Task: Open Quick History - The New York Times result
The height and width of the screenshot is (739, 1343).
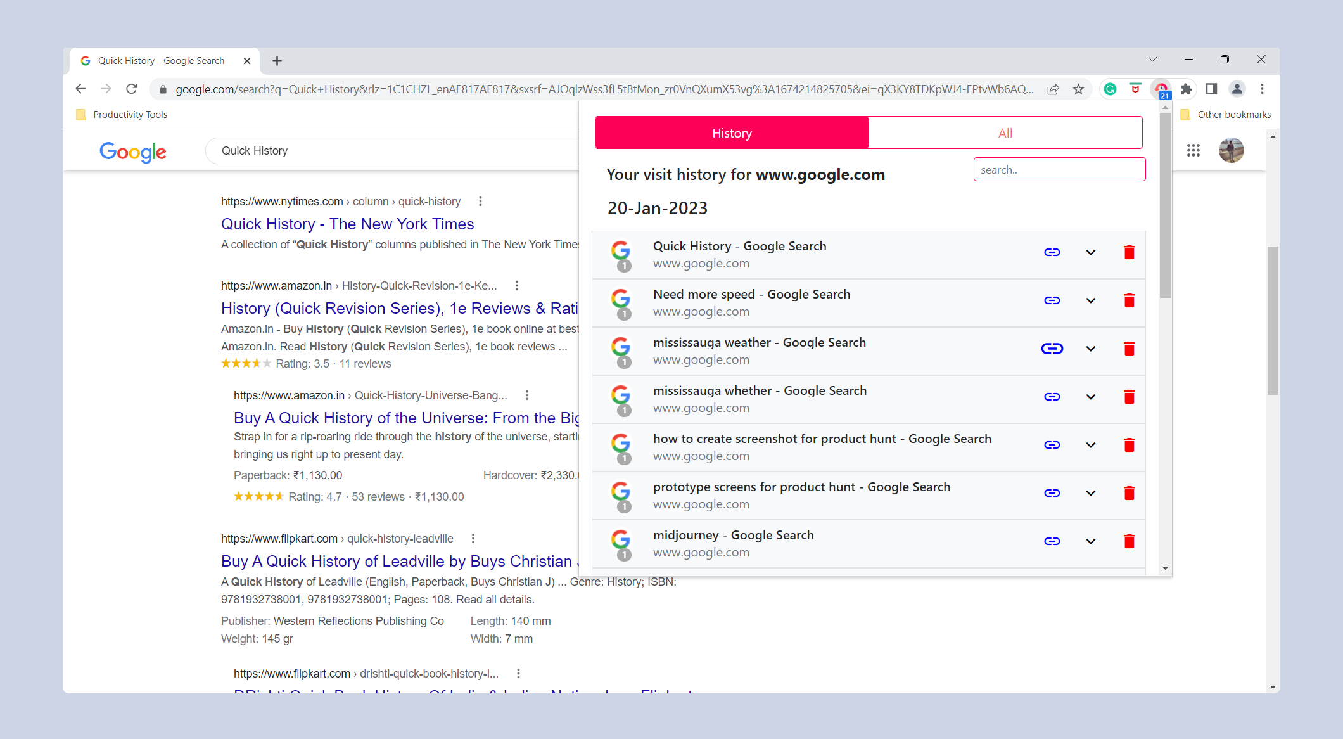Action: (x=347, y=224)
